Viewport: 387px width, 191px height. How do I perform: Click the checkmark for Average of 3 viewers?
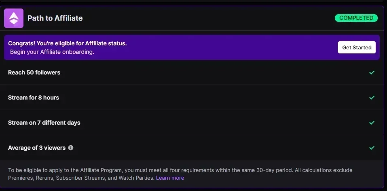coord(372,148)
